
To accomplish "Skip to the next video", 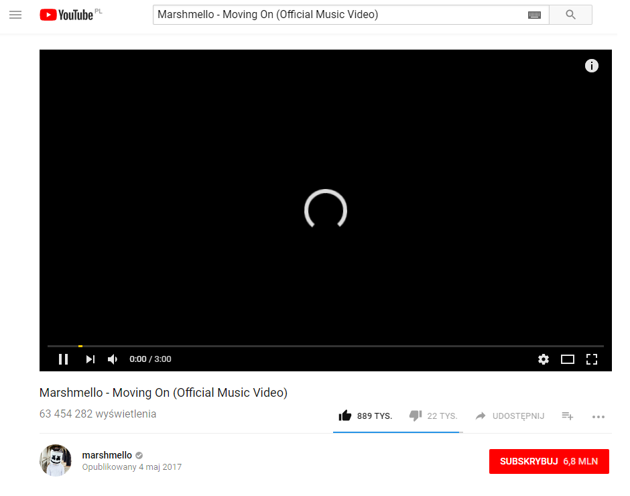I will pos(90,359).
